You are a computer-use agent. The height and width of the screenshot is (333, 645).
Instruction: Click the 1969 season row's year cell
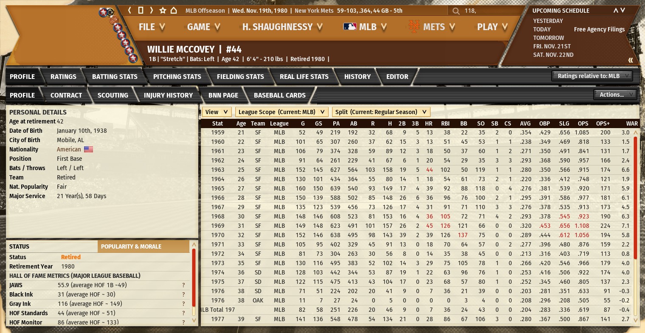click(x=218, y=226)
